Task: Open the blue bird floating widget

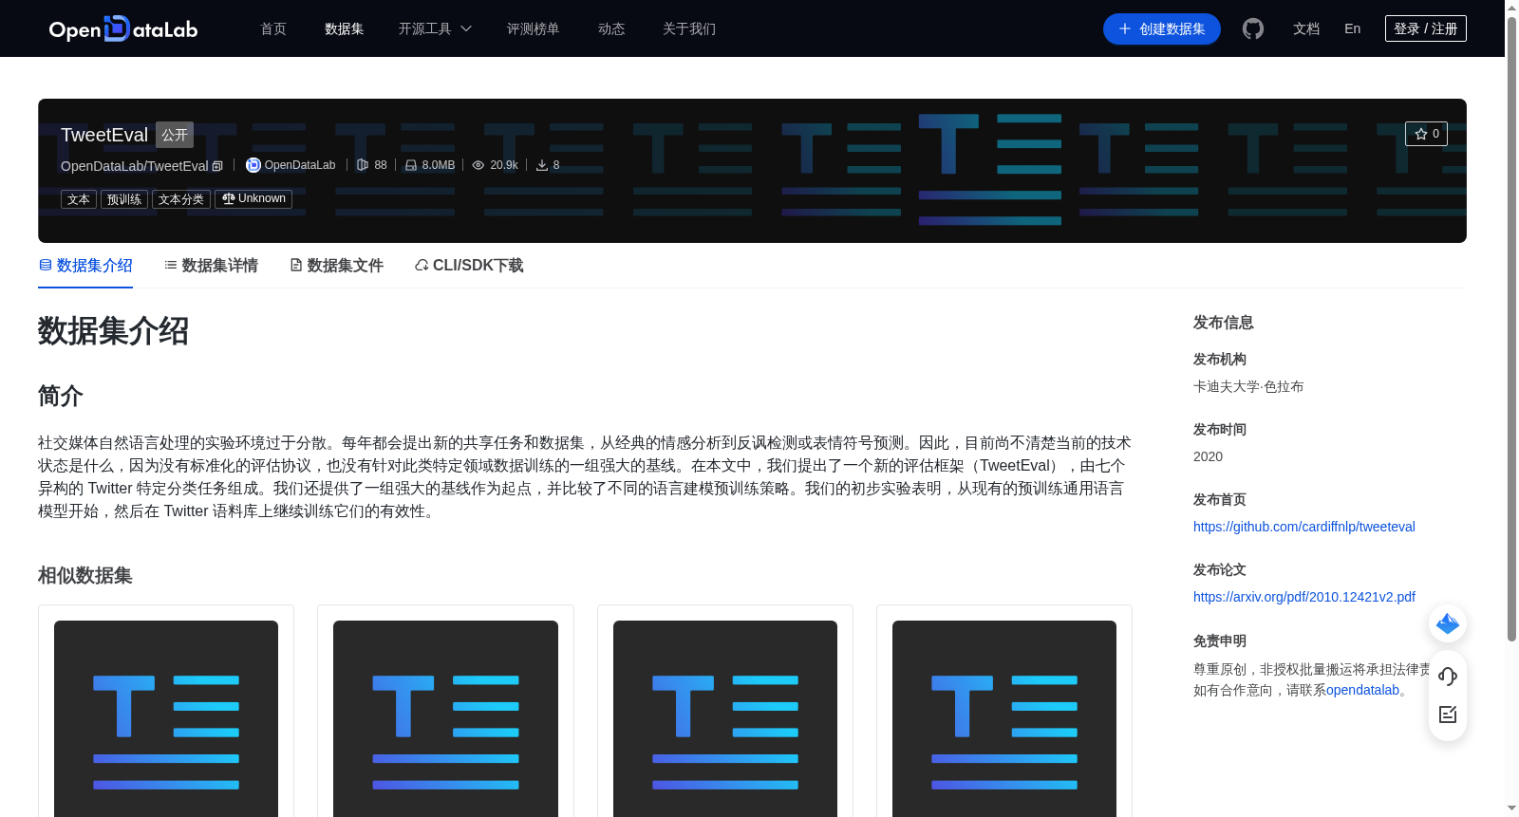Action: 1448,623
